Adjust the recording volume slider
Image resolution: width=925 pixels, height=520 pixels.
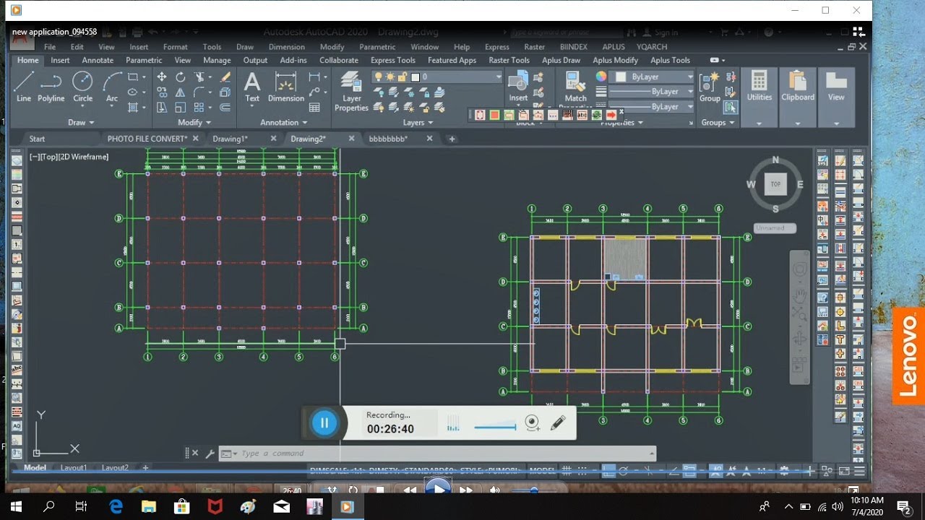click(x=496, y=427)
